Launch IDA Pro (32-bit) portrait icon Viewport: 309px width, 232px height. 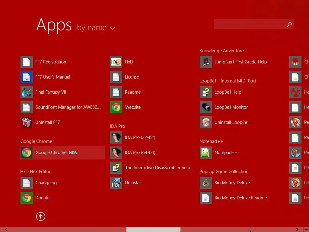click(x=116, y=137)
